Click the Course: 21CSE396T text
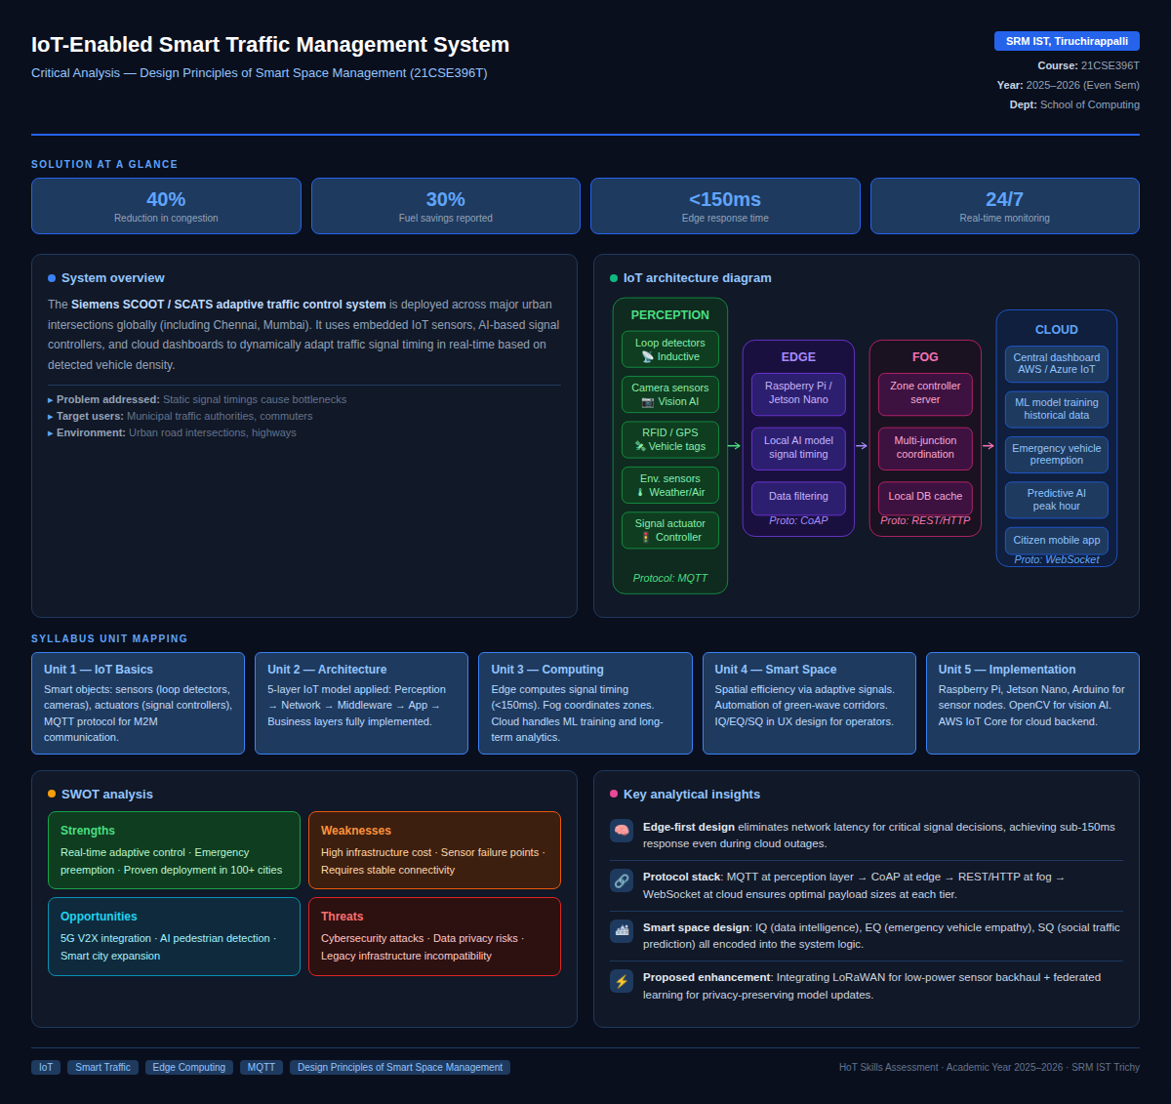Screen dimensions: 1171x1104 pos(1088,65)
